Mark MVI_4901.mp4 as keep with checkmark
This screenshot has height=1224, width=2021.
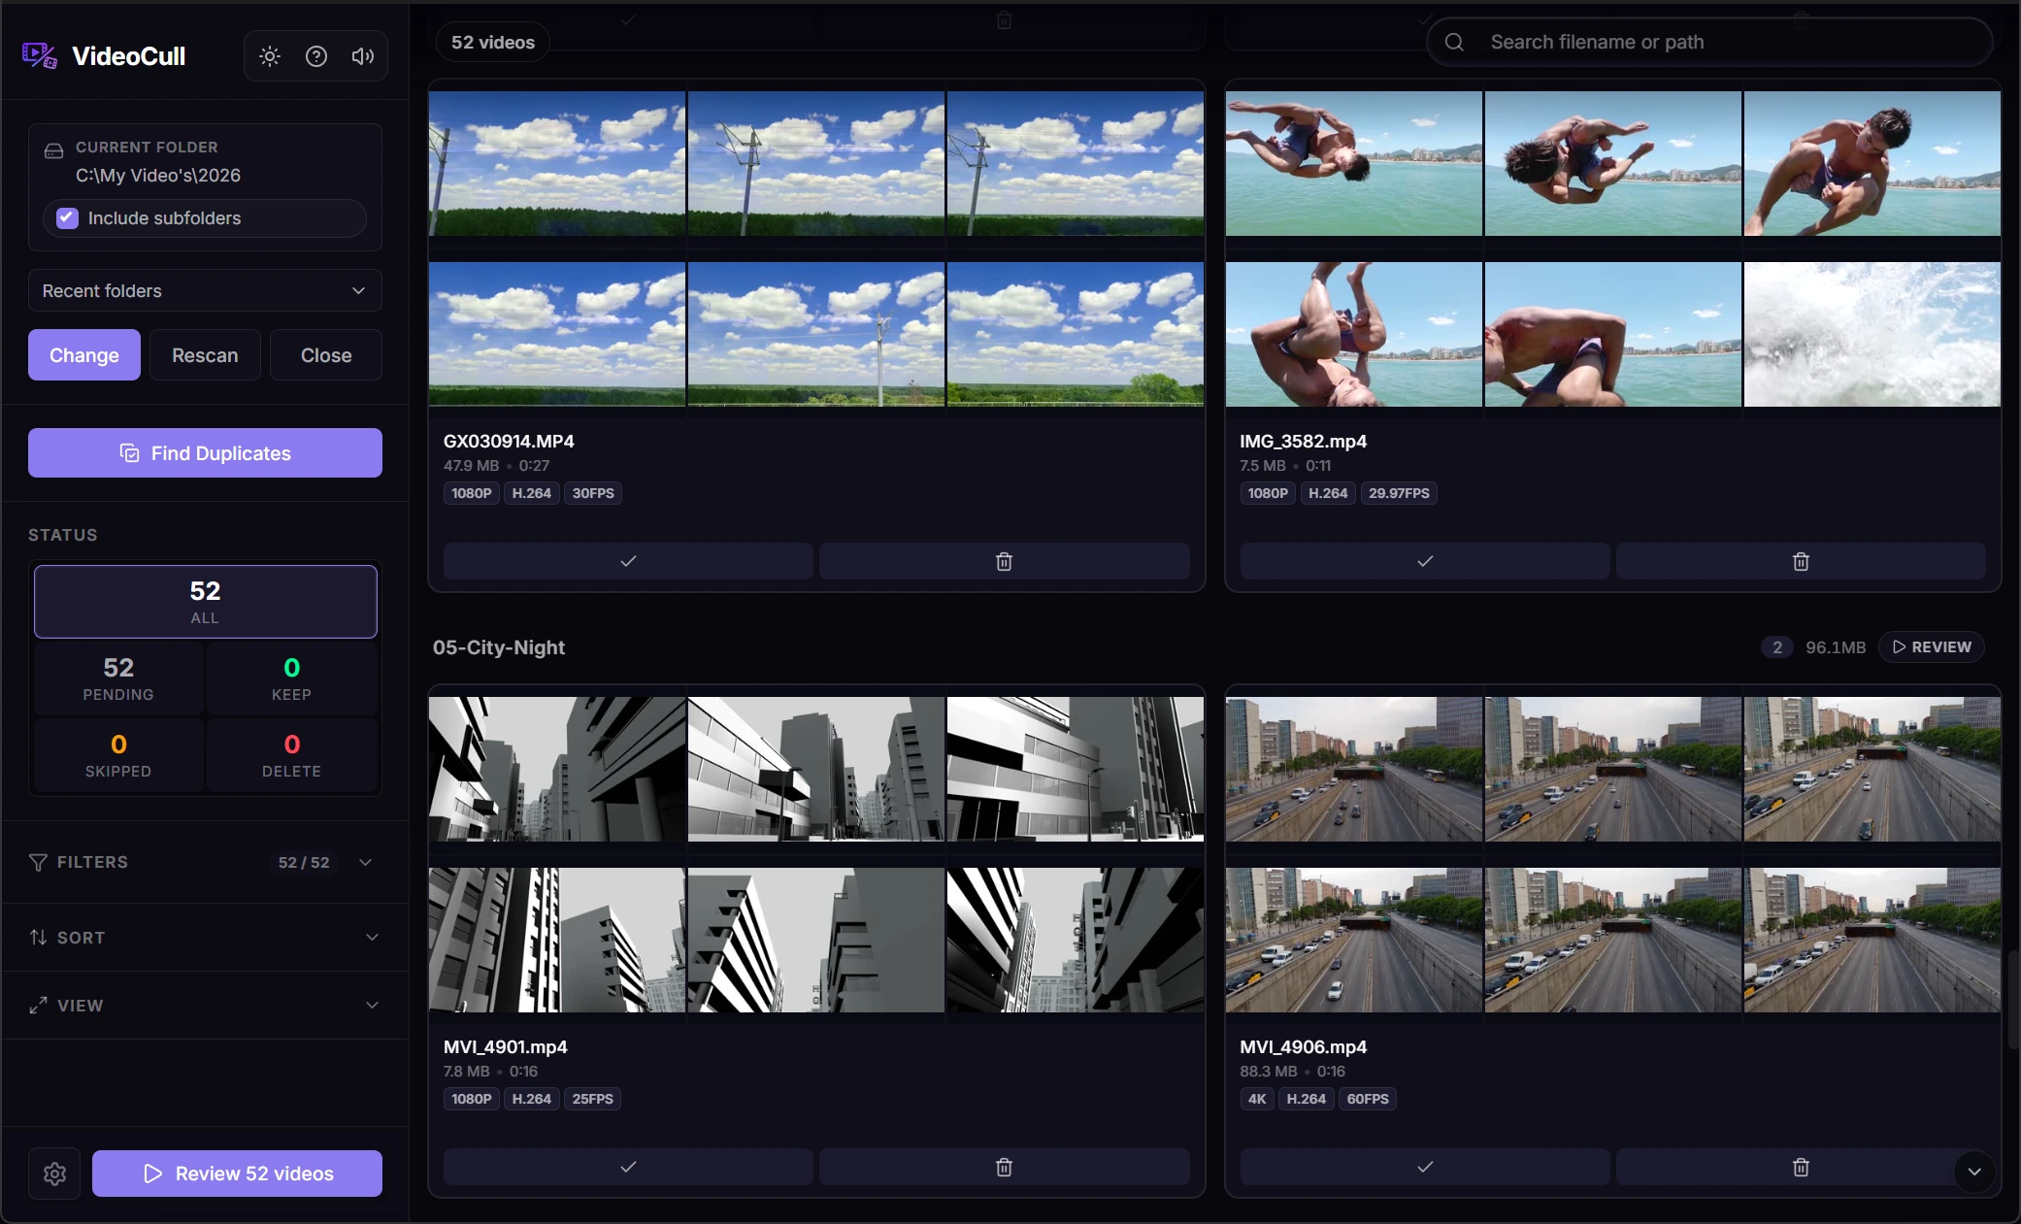628,1167
